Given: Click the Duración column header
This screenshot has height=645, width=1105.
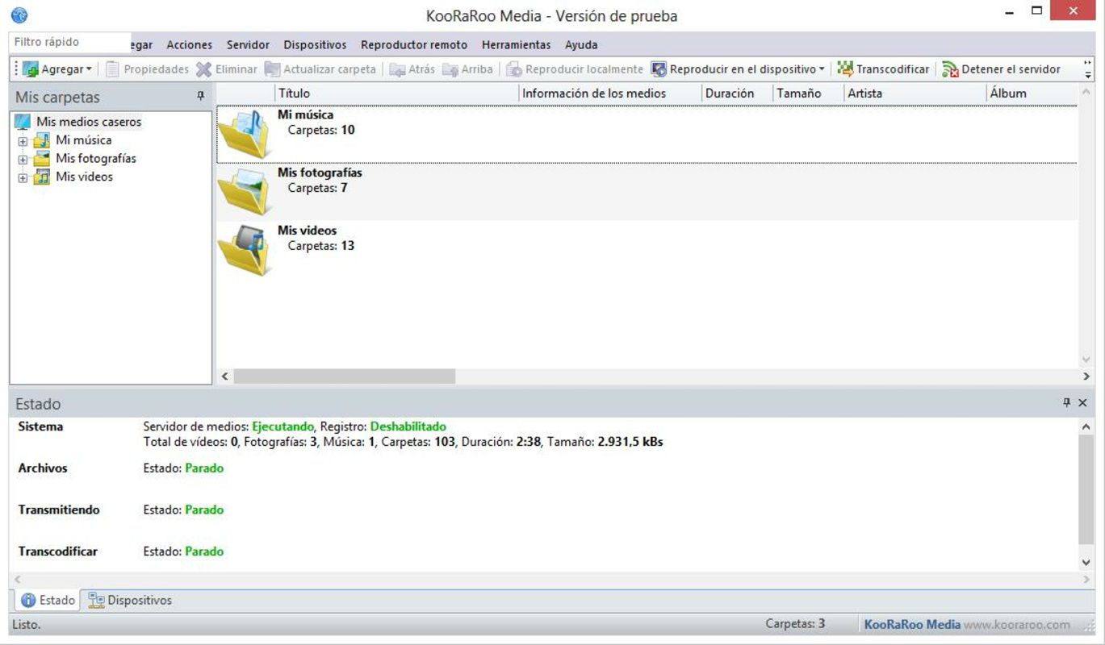Looking at the screenshot, I should coord(737,94).
